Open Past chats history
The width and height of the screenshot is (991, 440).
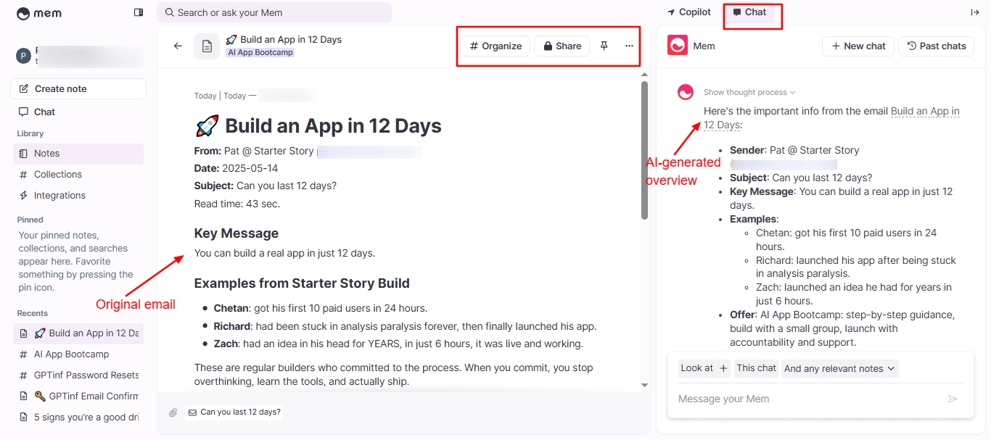pos(936,46)
